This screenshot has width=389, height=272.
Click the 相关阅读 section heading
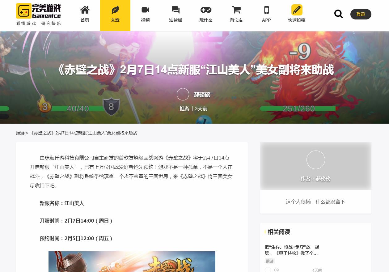point(279,232)
